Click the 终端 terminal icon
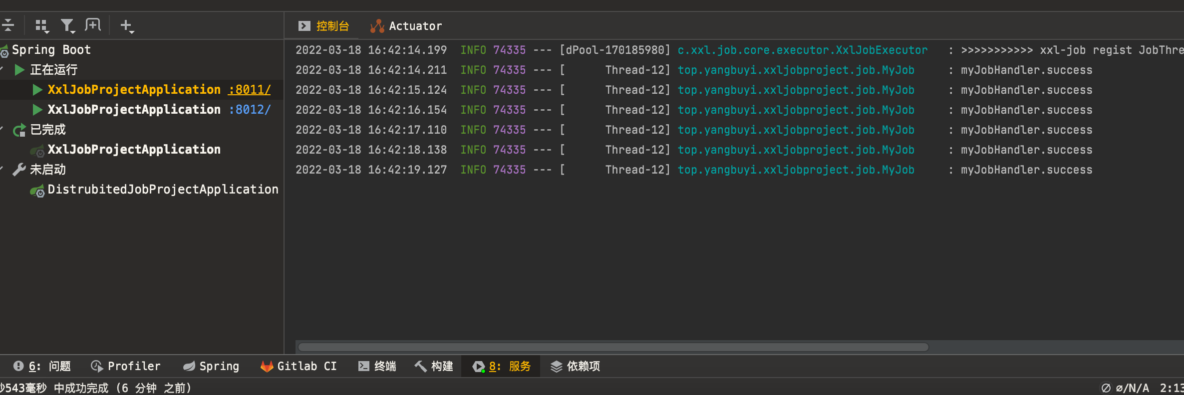1184x395 pixels. (x=364, y=366)
